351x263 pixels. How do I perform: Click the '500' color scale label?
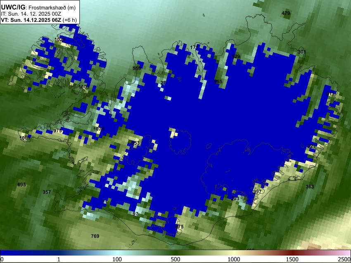point(175,259)
